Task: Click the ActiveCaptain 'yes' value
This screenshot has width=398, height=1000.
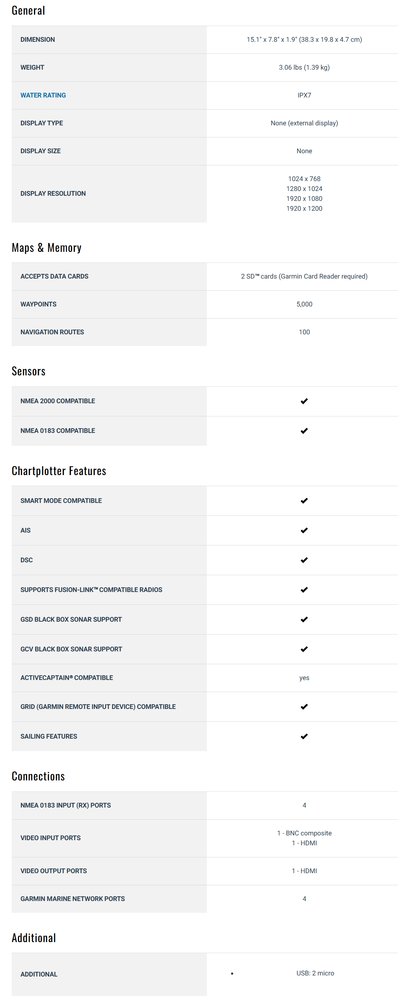Action: (304, 678)
